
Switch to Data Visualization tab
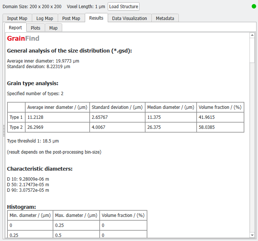(x=130, y=18)
